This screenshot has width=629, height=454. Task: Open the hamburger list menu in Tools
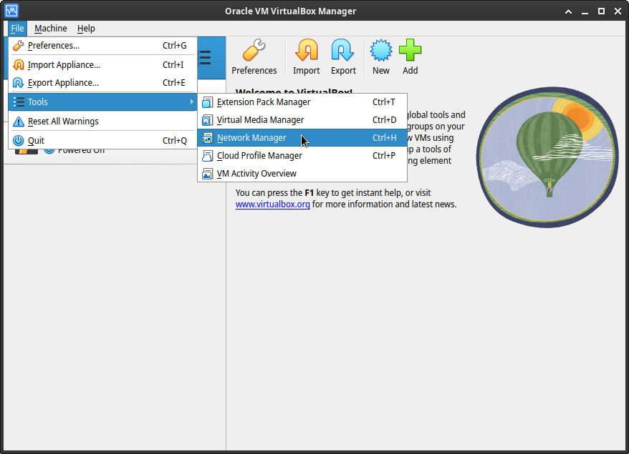tap(205, 58)
